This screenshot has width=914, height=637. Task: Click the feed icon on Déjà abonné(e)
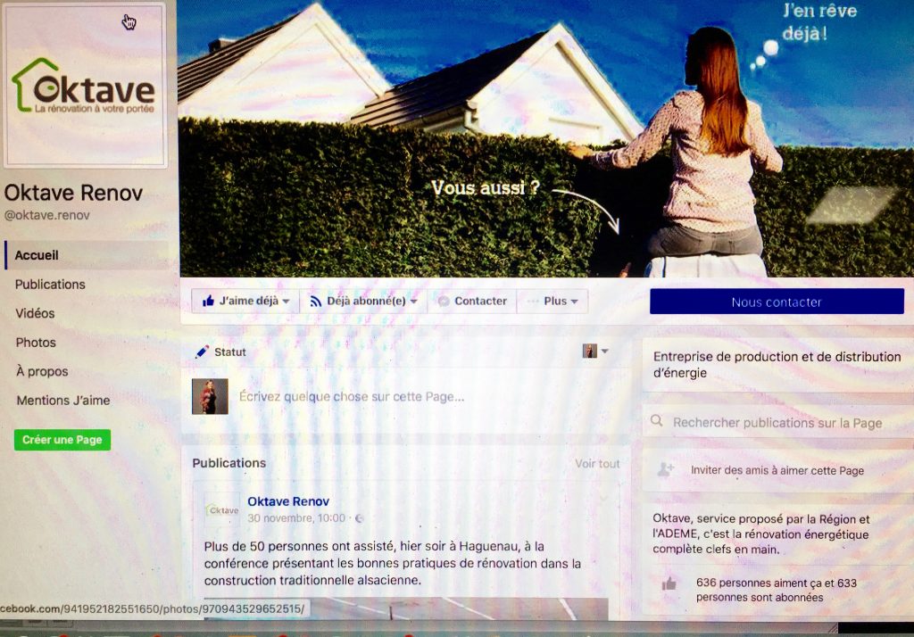315,302
